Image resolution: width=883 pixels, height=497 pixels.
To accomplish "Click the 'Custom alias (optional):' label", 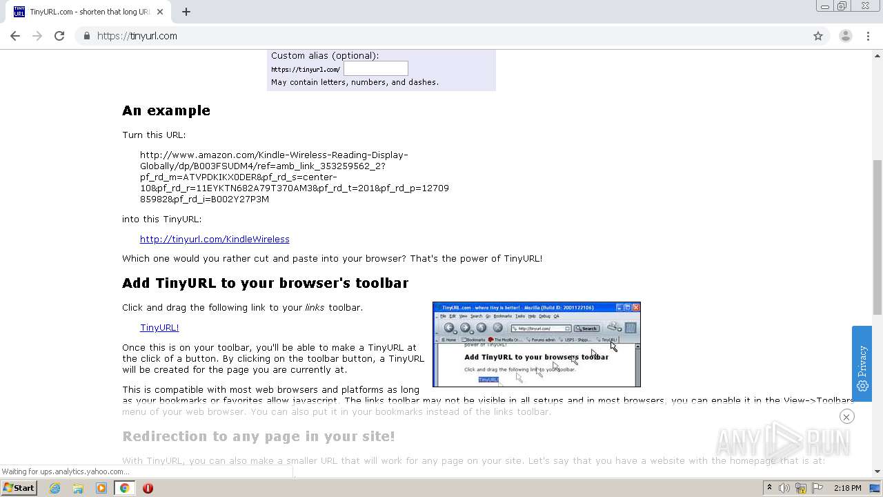I will coord(325,55).
